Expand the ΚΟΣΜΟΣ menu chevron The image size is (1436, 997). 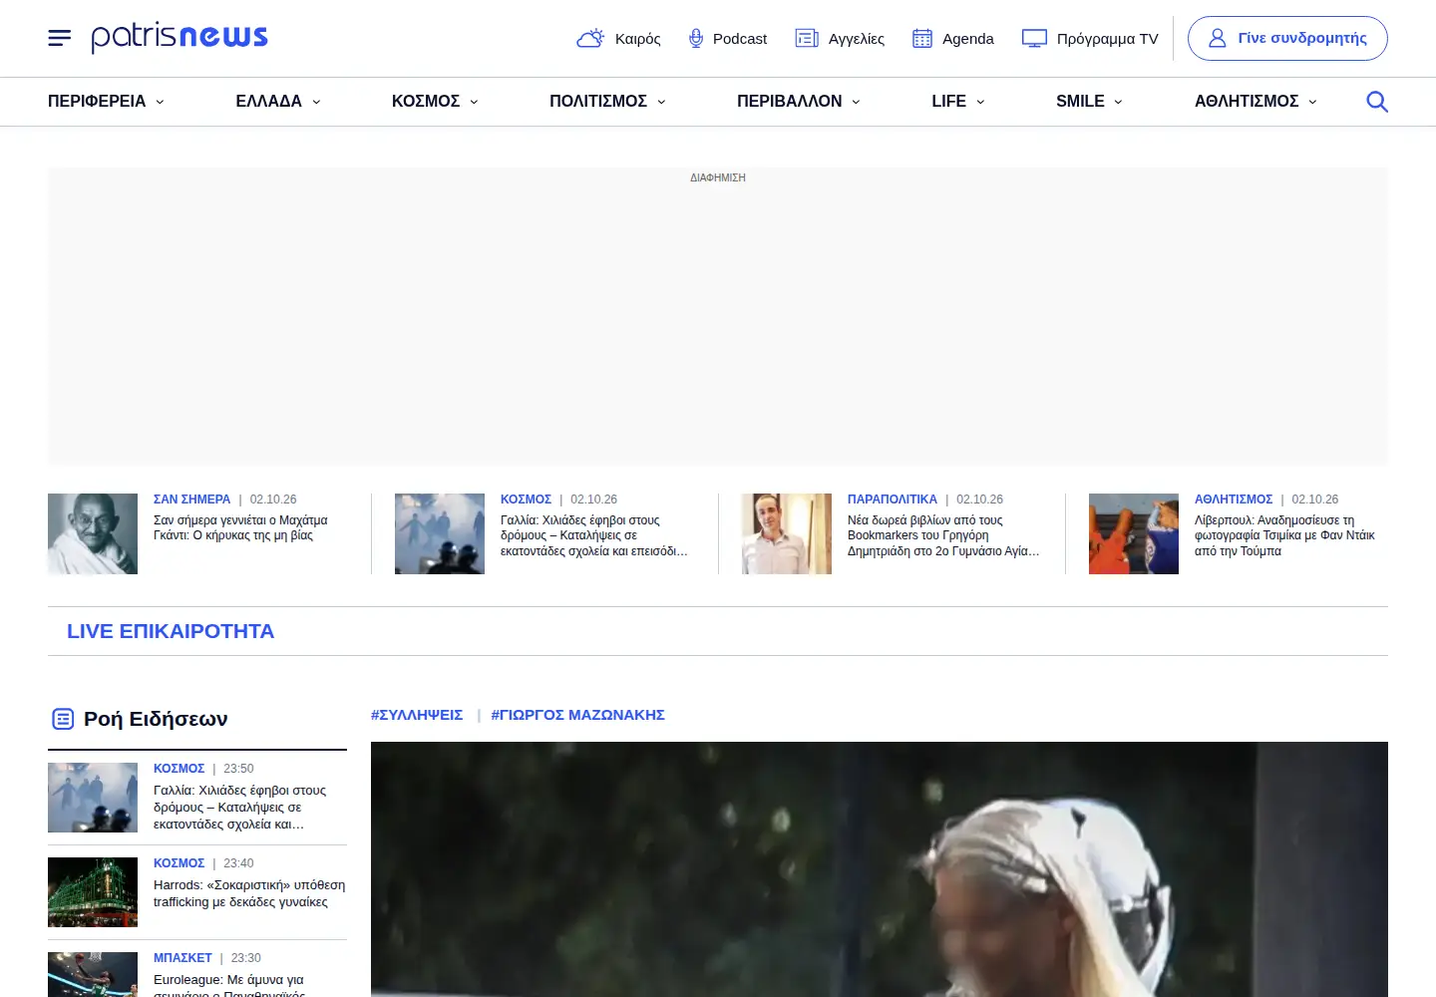(x=474, y=102)
